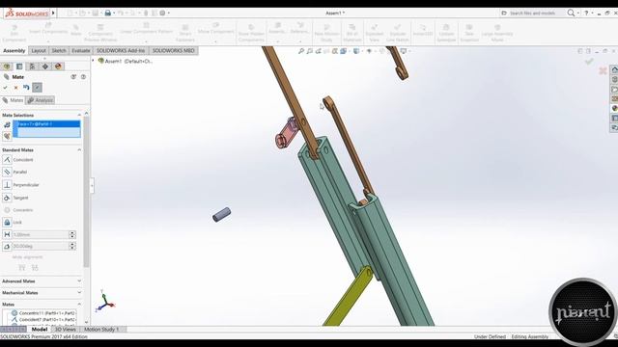Open the Sketch ribbon tab
Screen dimensions: 618x347
(x=59, y=51)
